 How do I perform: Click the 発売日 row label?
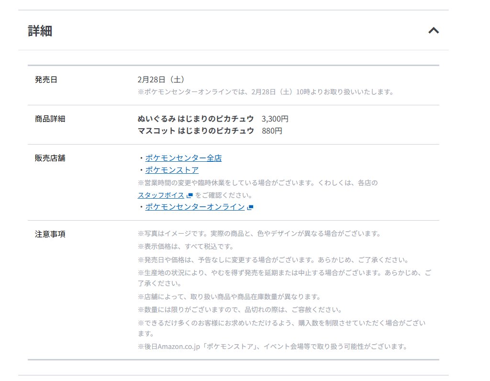pyautogui.click(x=46, y=80)
